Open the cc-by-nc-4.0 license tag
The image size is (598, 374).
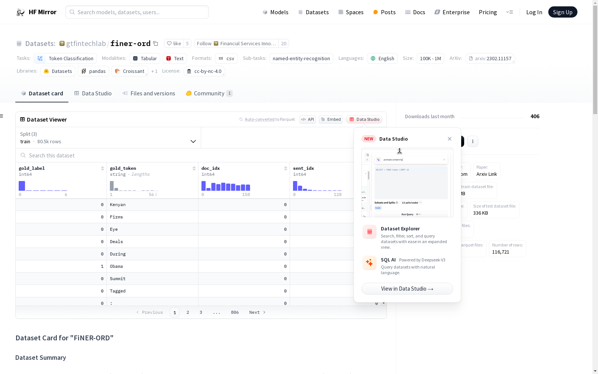204,71
